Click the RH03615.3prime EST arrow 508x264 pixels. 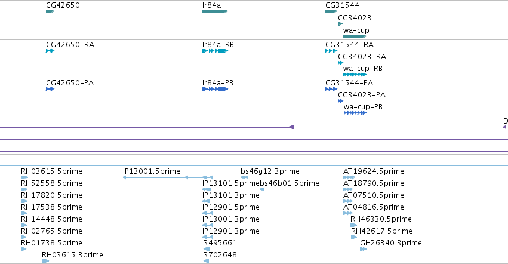point(45,261)
